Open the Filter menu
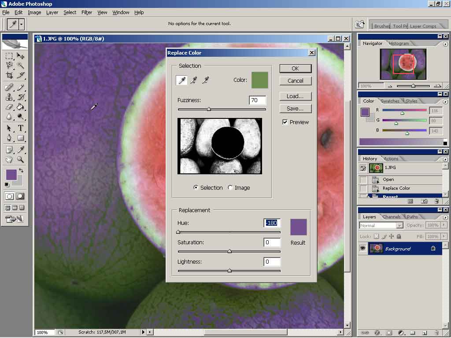 coord(87,12)
